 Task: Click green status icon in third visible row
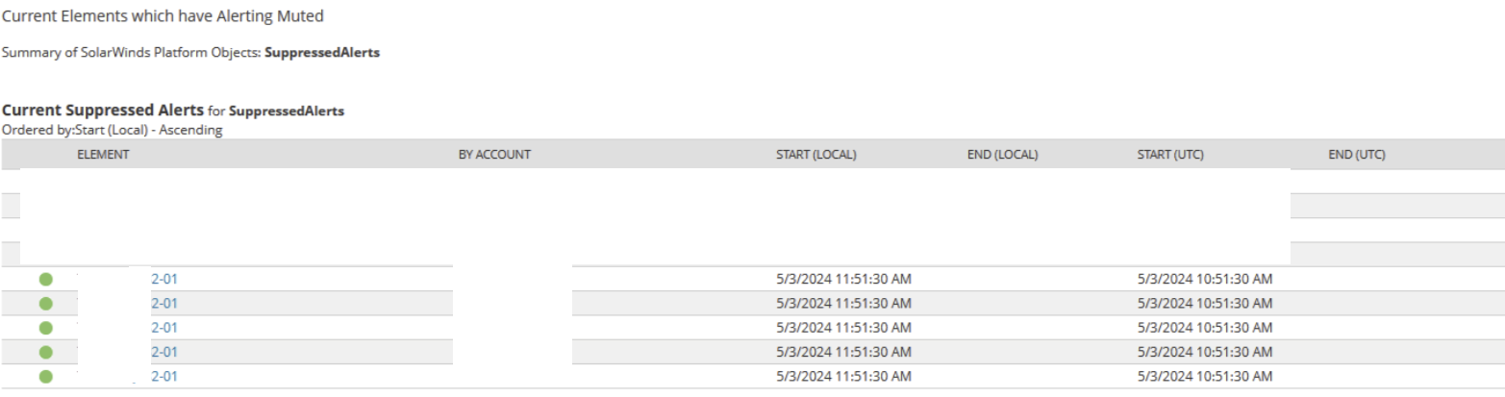(45, 328)
